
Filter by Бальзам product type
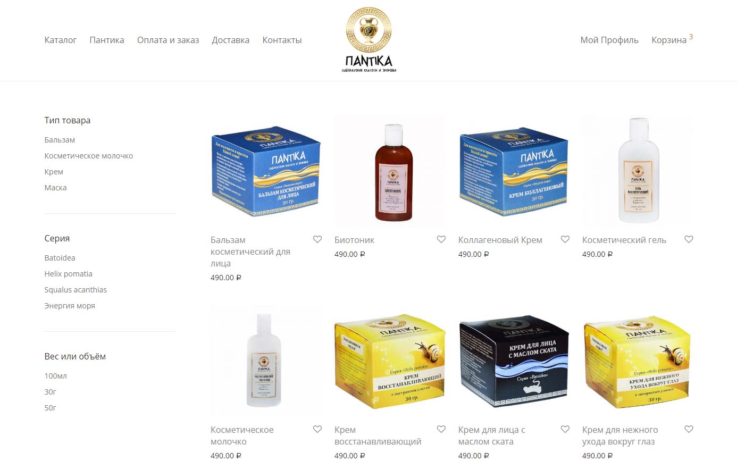click(60, 140)
